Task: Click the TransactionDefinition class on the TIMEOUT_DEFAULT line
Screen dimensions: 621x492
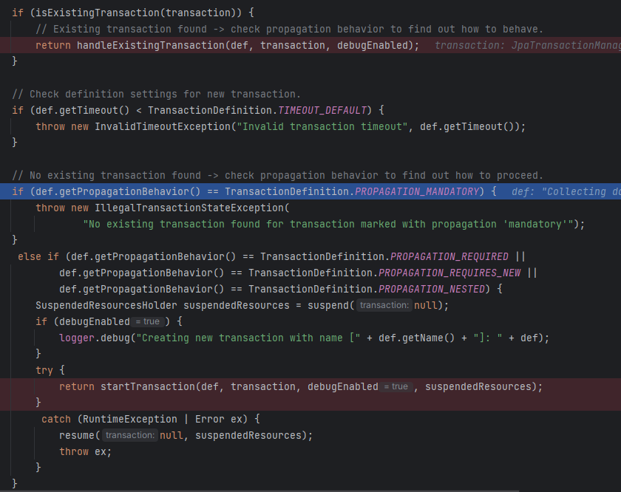Action: (210, 110)
